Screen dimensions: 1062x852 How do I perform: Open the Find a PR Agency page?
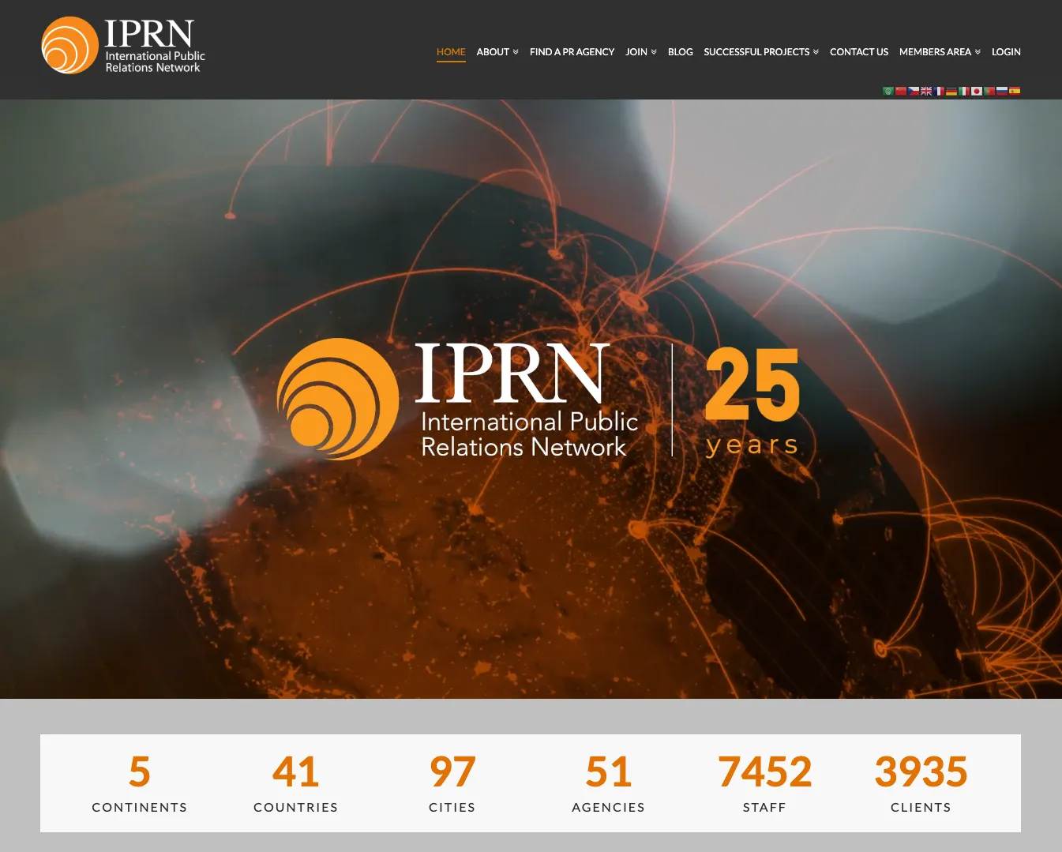click(572, 52)
